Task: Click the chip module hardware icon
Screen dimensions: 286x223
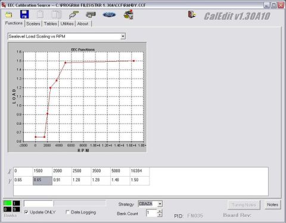Action: pos(91,14)
